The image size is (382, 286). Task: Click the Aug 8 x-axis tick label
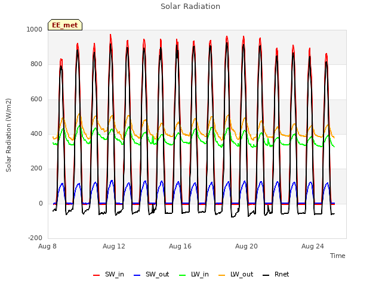(48, 246)
